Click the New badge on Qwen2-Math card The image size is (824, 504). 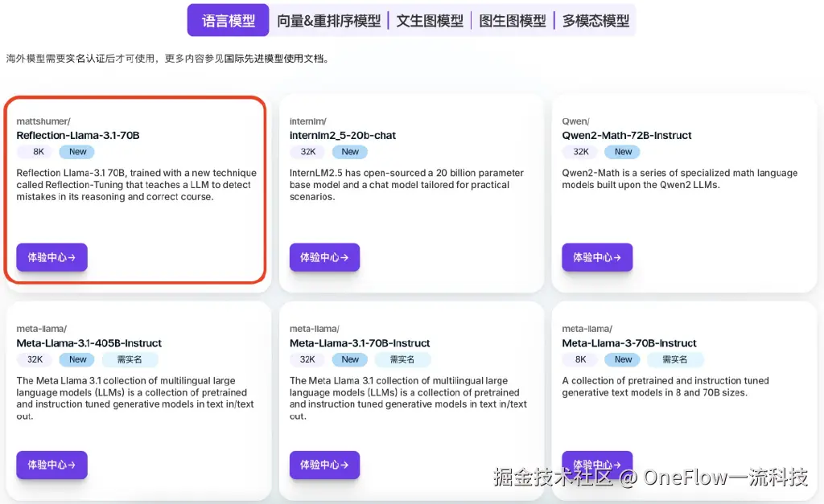pyautogui.click(x=624, y=152)
